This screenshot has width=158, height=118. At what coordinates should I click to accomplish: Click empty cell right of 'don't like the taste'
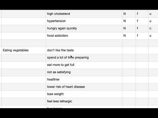(129, 50)
